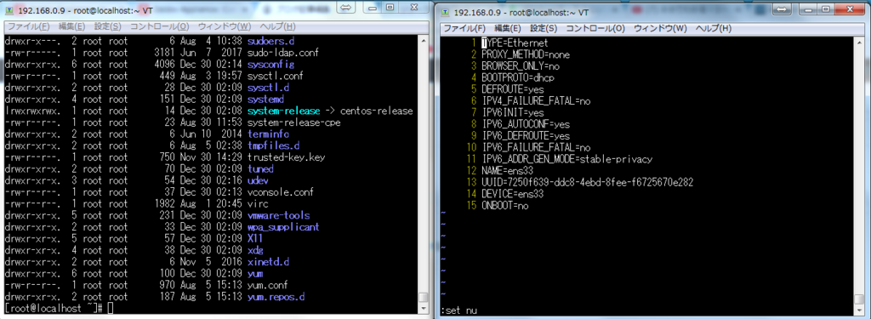Click the sysctl.d directory entry

268,88
